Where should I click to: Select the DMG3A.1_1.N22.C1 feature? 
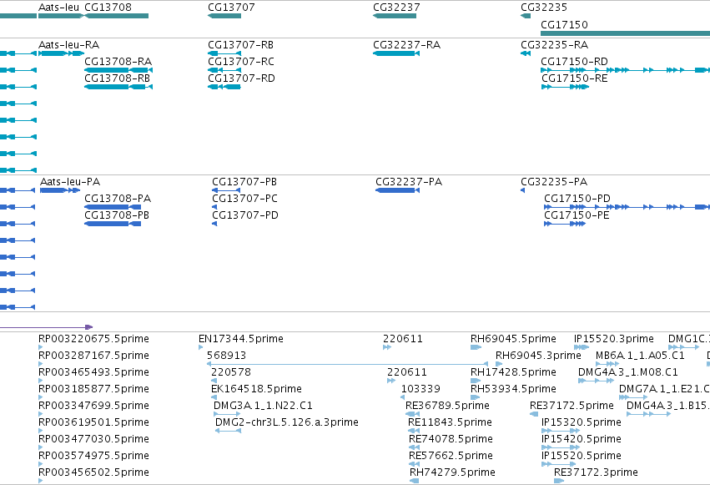click(227, 414)
